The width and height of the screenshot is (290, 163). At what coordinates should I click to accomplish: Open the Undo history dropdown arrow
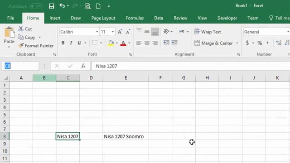tap(68, 6)
